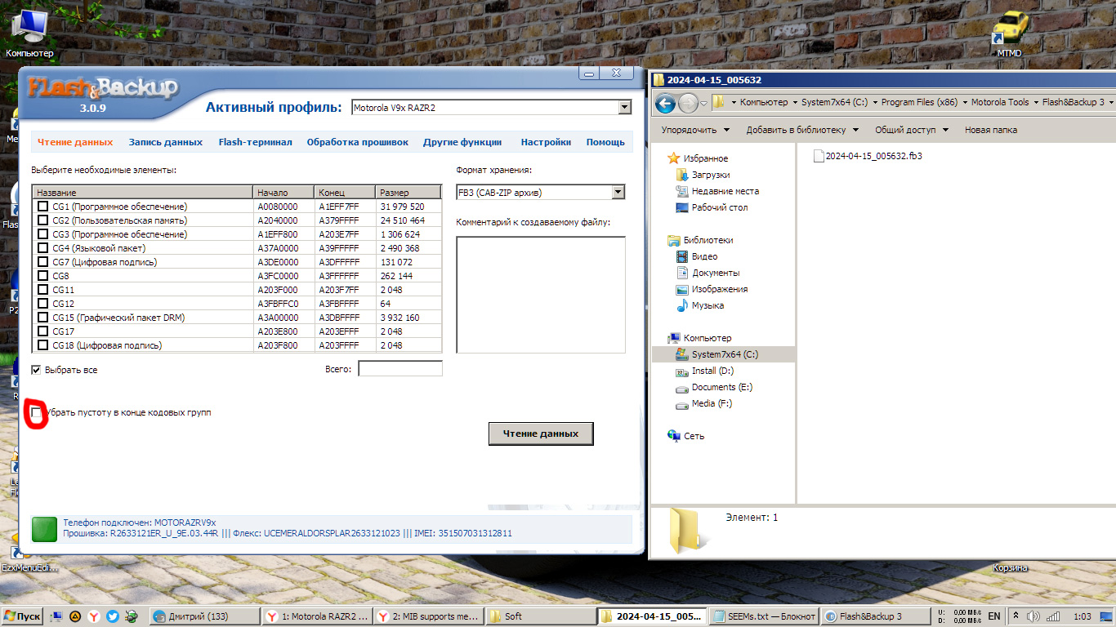Check the CG3 (Программное обеспечение) checkbox
Viewport: 1116px width, 627px height.
click(x=42, y=234)
